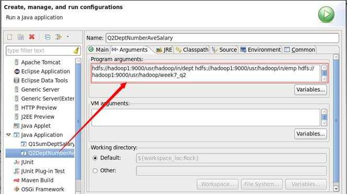The height and width of the screenshot is (194, 347).
Task: Select the Q2DeptNumberAveSalary configuration
Action: click(x=40, y=153)
